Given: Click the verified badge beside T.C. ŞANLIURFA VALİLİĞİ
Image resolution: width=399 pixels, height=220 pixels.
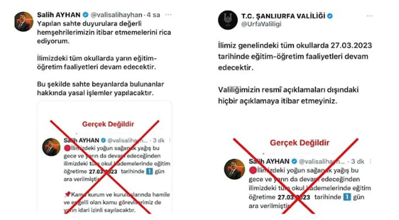Looking at the screenshot, I should (x=330, y=16).
